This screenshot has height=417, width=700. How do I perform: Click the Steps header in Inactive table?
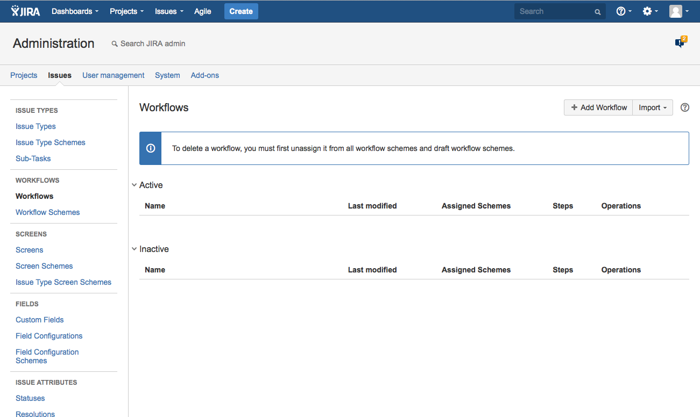pyautogui.click(x=563, y=270)
